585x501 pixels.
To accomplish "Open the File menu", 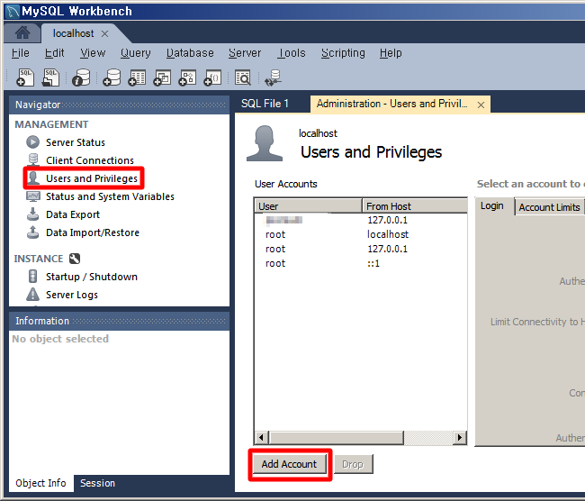I will tap(20, 53).
